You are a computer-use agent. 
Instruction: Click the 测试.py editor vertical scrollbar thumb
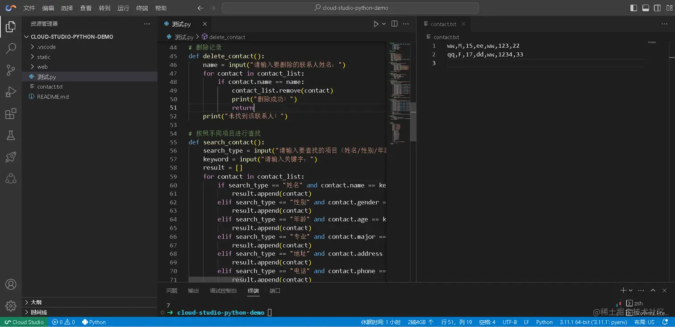413,122
